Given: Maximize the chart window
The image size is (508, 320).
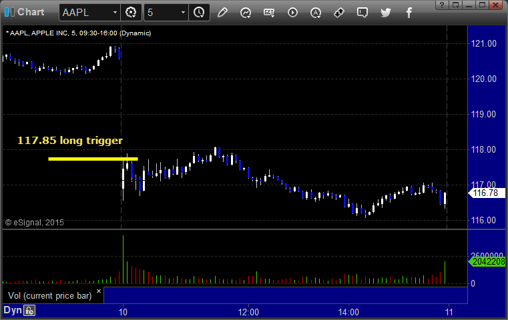Looking at the screenshot, I should (x=482, y=5).
